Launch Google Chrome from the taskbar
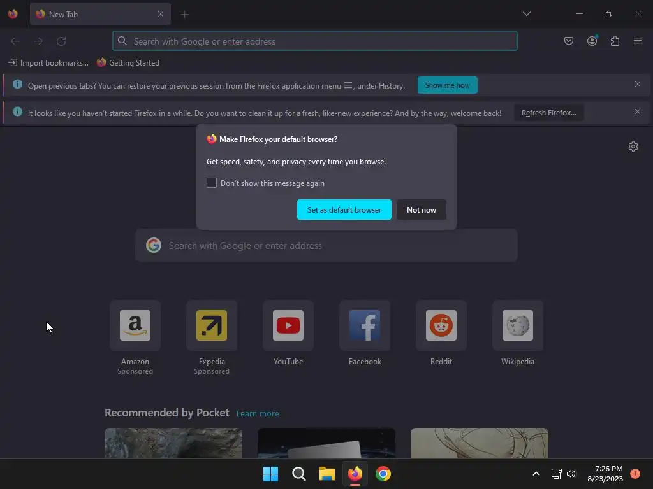This screenshot has width=653, height=489. click(x=383, y=474)
